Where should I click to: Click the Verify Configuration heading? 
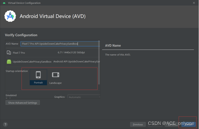coord(21,35)
